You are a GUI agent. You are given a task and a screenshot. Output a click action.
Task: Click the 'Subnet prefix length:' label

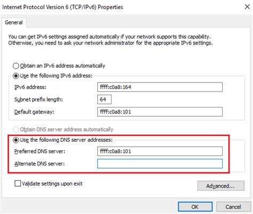[38, 100]
